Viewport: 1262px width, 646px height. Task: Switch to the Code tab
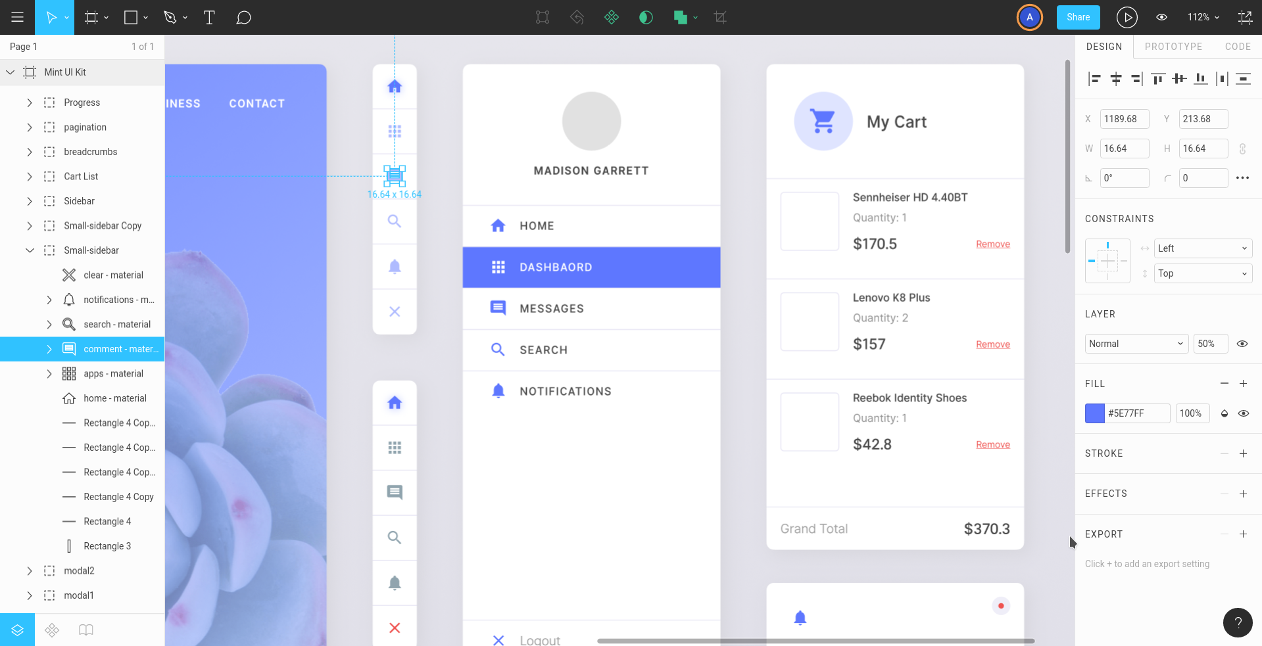(1238, 47)
